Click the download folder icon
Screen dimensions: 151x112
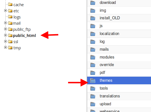point(93,3)
